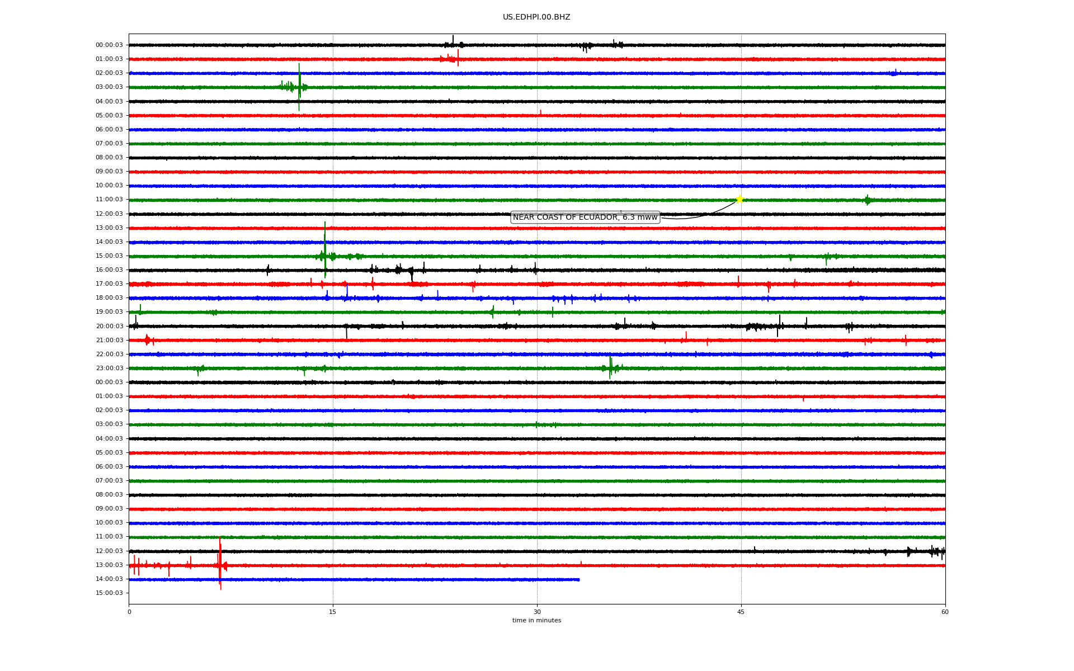Click the x-axis tick label 0
This screenshot has width=1074, height=671.
[129, 612]
